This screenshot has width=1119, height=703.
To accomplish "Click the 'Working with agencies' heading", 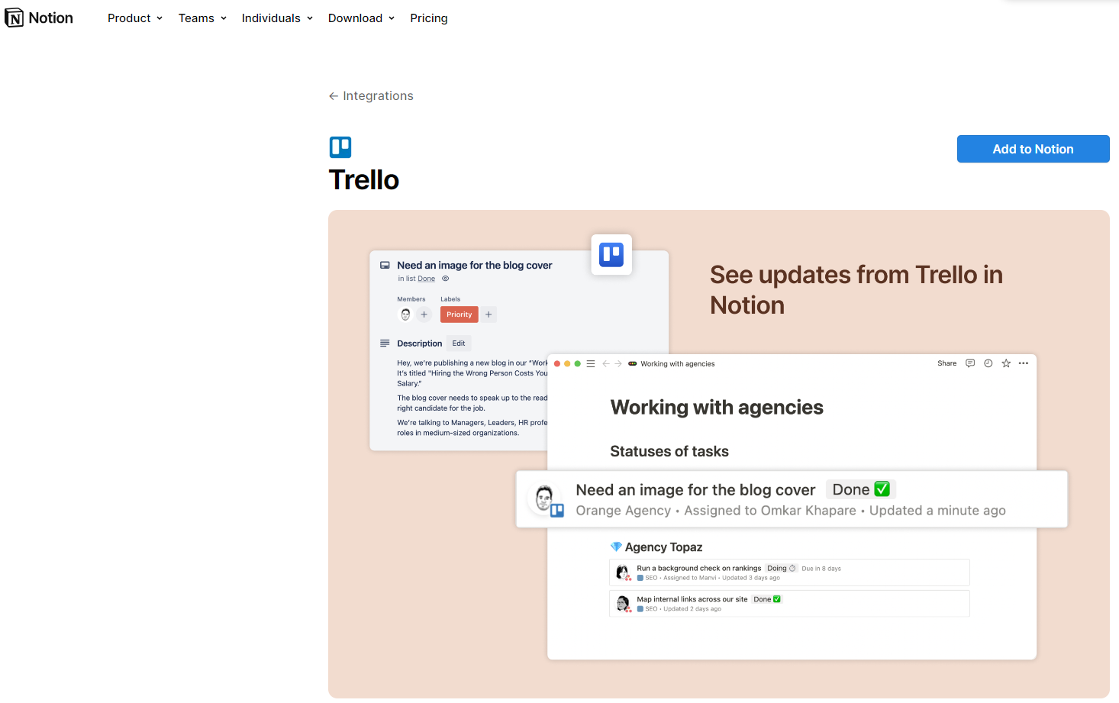I will pos(717,408).
